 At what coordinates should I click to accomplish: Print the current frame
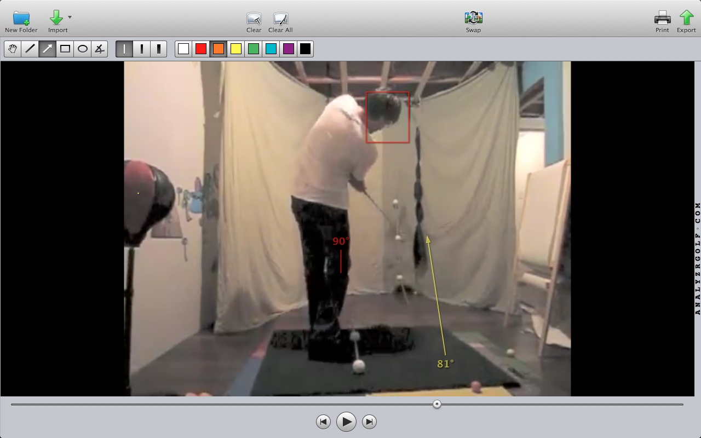[662, 18]
